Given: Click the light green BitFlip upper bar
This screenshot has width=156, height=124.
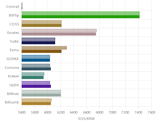Looking at the screenshot, I should click(x=80, y=13).
